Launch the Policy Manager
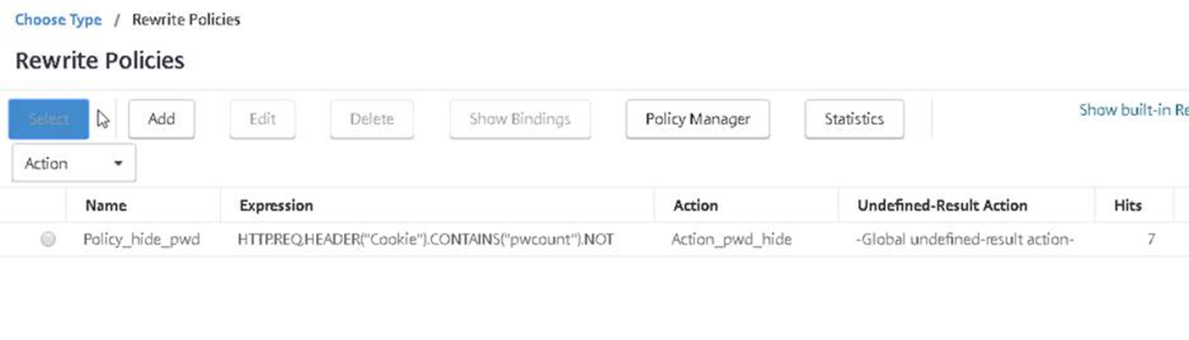The width and height of the screenshot is (1189, 340). point(697,119)
